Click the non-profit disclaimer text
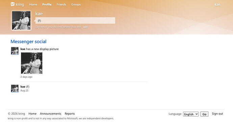The width and height of the screenshot is (233, 129). pyautogui.click(x=61, y=119)
